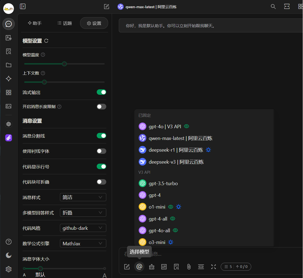Select the o1-mini model
This screenshot has width=303, height=278.
tap(204, 207)
